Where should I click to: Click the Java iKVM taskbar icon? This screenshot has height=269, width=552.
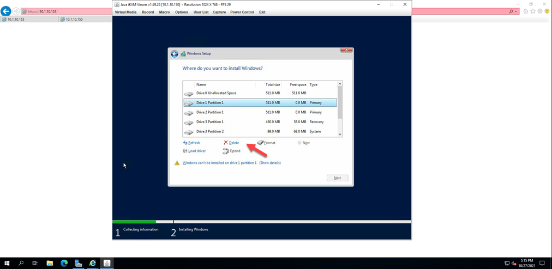click(107, 263)
